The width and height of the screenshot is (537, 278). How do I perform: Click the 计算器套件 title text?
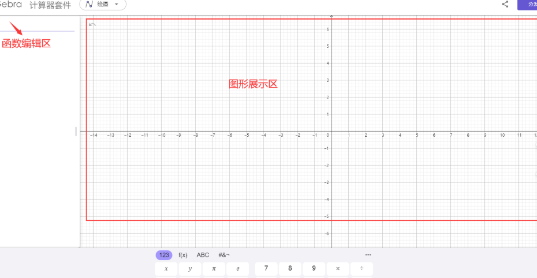point(50,5)
